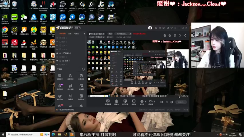The image size is (244, 137).
Task: Select the first red scene tab
Action: 63,33
